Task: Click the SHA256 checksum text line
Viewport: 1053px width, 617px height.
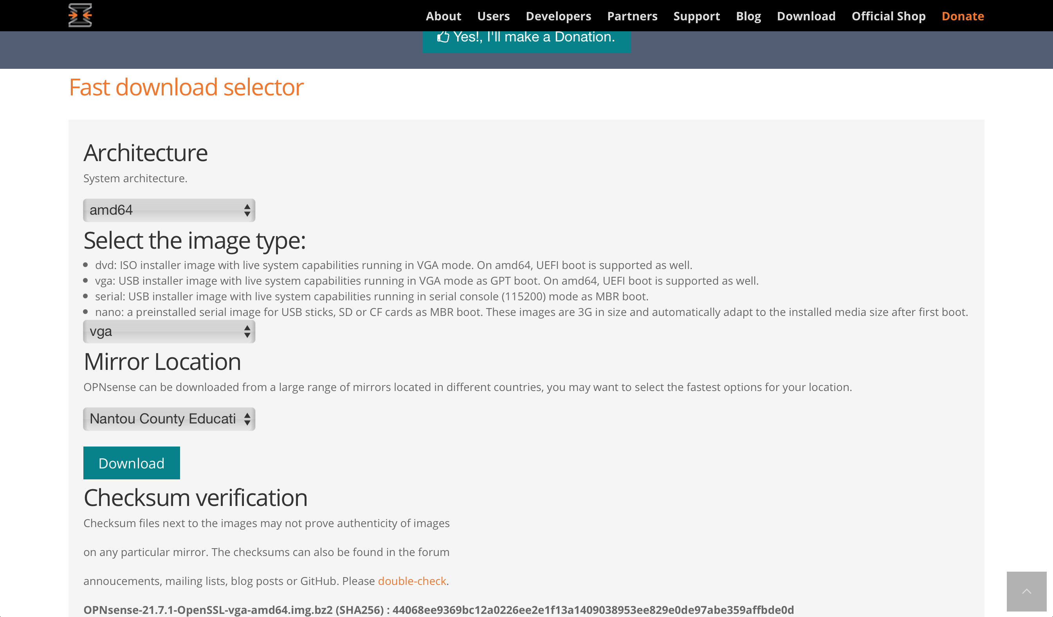Action: click(x=438, y=610)
